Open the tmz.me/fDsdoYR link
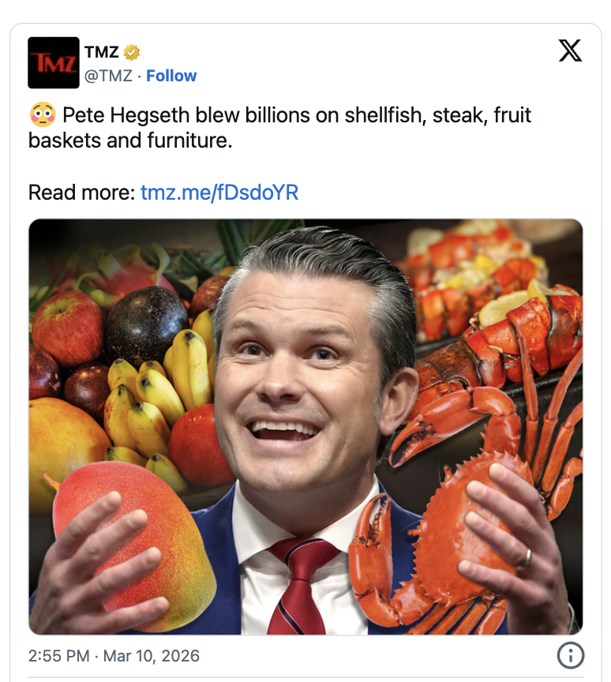This screenshot has width=611, height=682. point(219,193)
